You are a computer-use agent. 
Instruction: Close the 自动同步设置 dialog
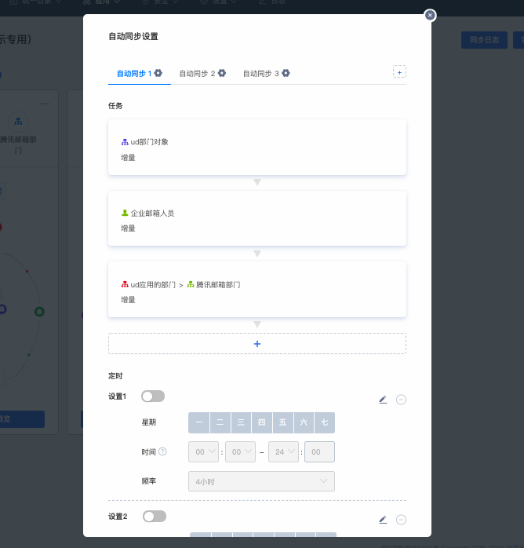click(430, 15)
